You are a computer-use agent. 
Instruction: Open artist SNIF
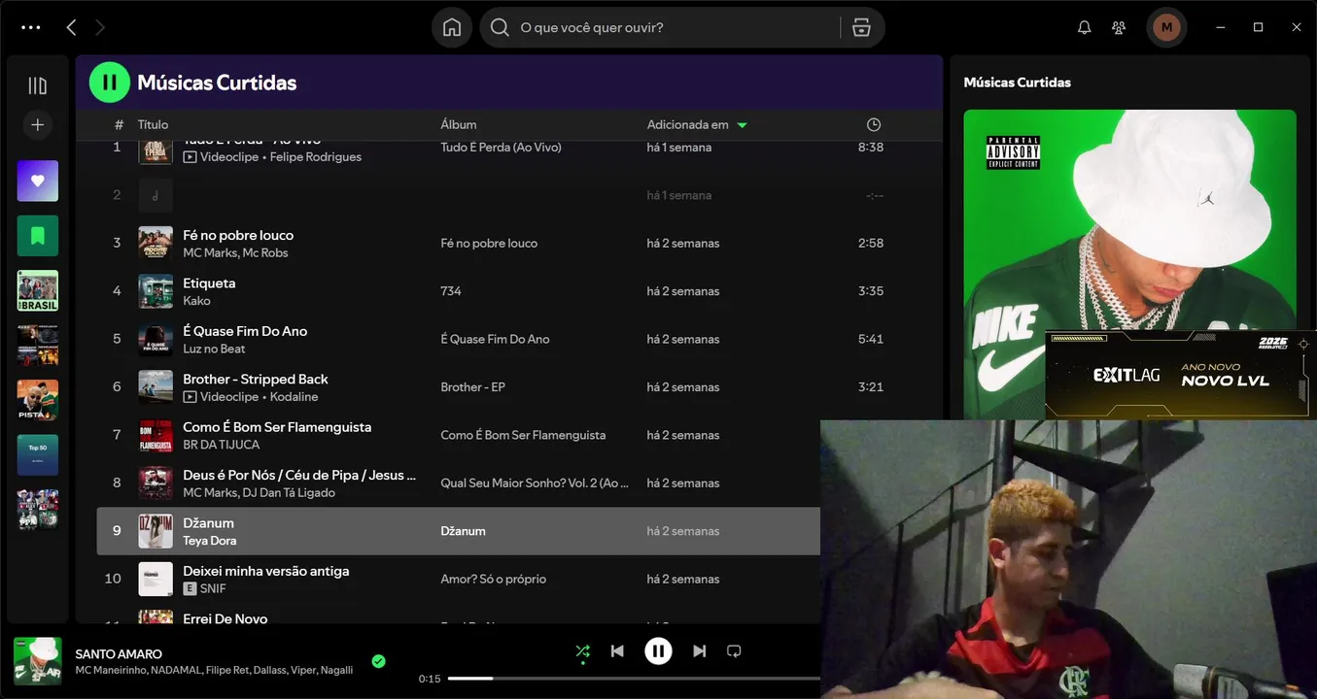(x=213, y=588)
